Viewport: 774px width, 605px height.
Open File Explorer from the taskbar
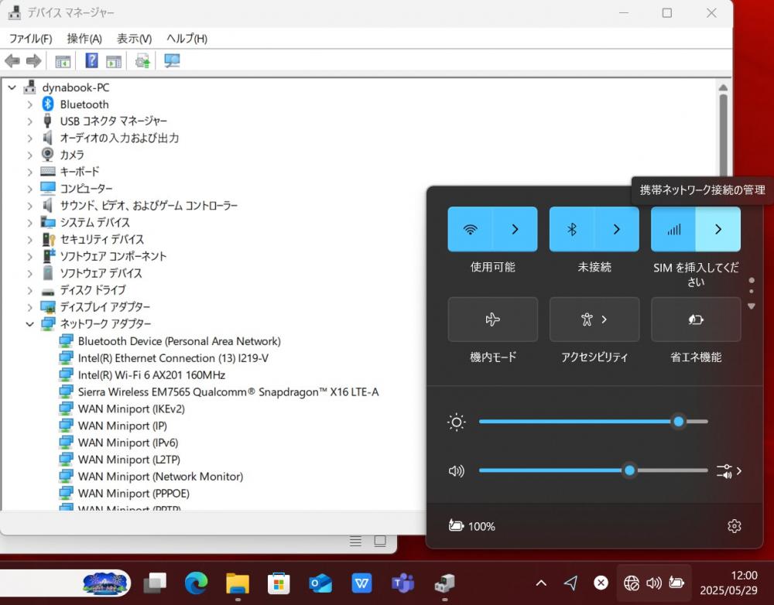click(x=238, y=583)
